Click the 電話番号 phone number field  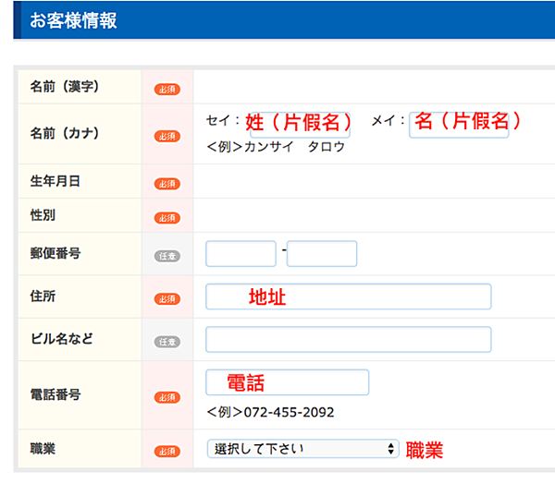[287, 382]
